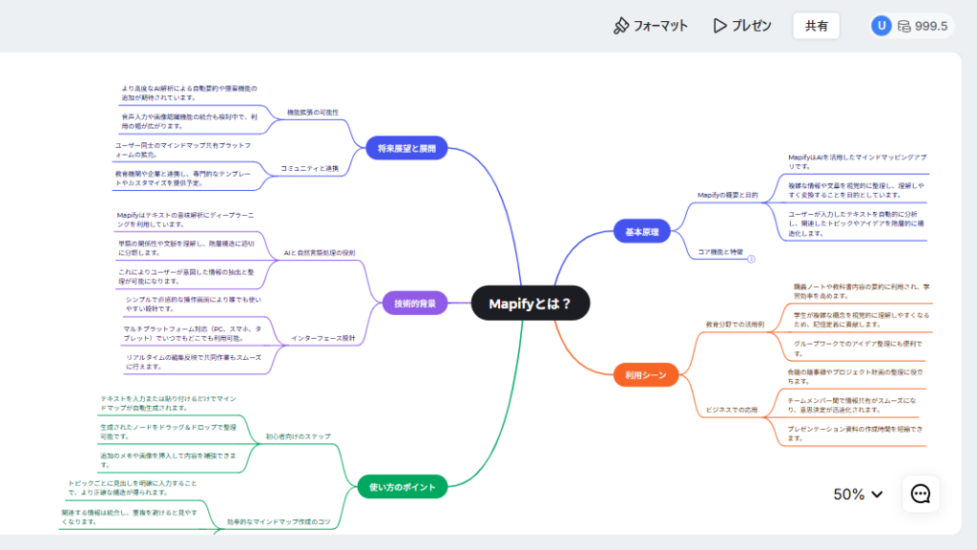977x550 pixels.
Task: Expand the collapsed コア機能と特徴 node circle
Action: (751, 258)
